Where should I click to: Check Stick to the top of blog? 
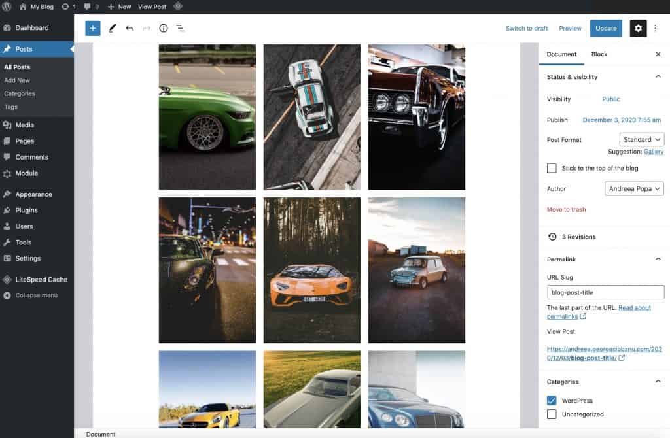[x=552, y=168]
